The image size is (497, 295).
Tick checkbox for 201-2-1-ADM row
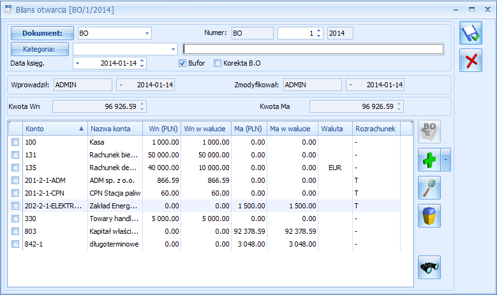pos(15,180)
